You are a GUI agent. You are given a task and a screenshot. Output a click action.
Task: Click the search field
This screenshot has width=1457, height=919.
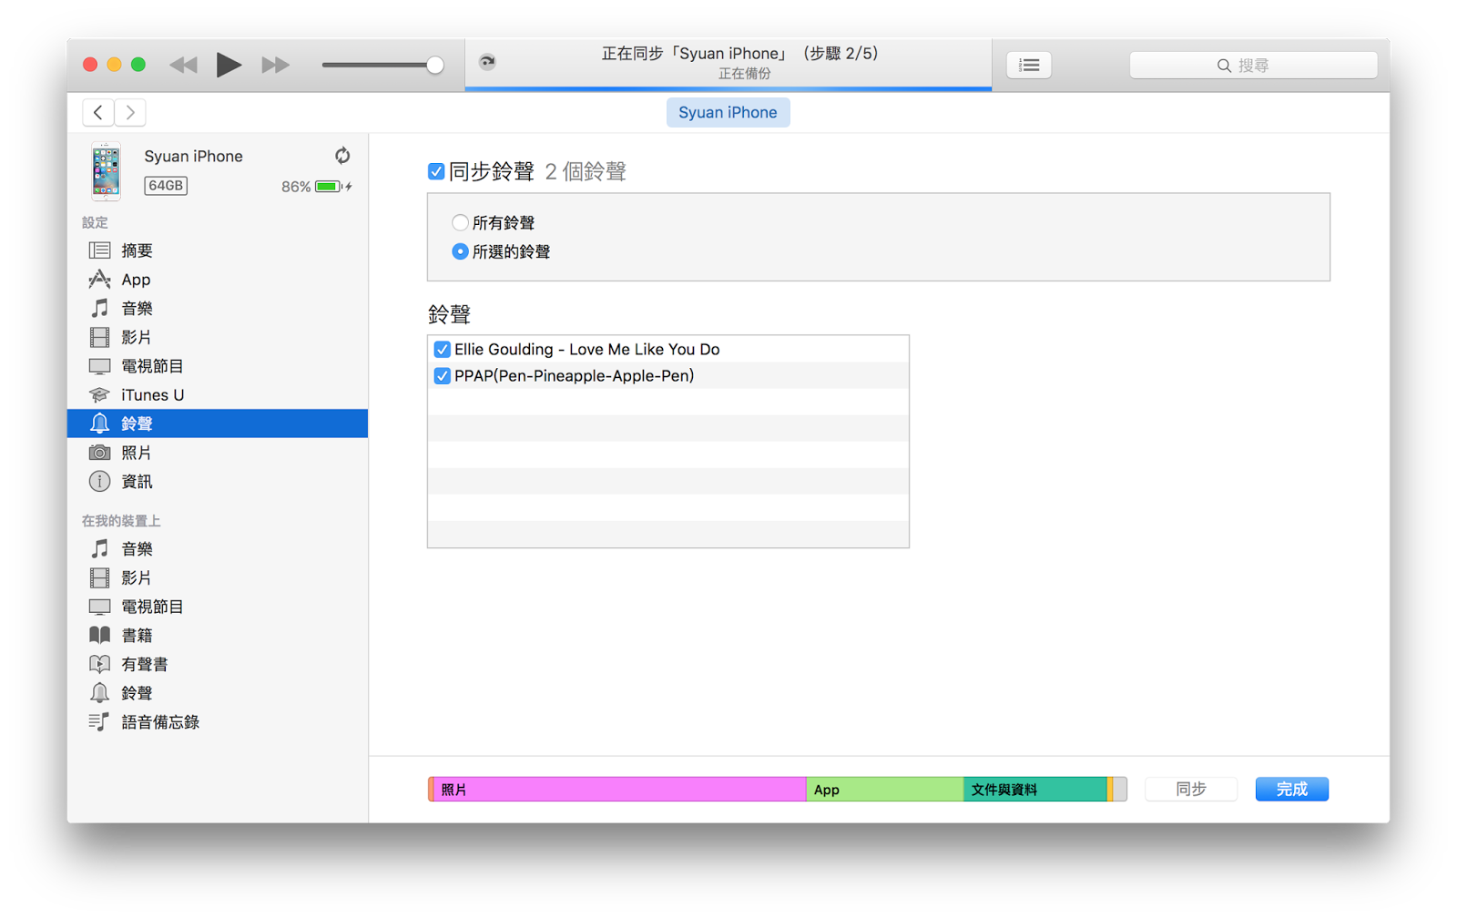pyautogui.click(x=1253, y=65)
